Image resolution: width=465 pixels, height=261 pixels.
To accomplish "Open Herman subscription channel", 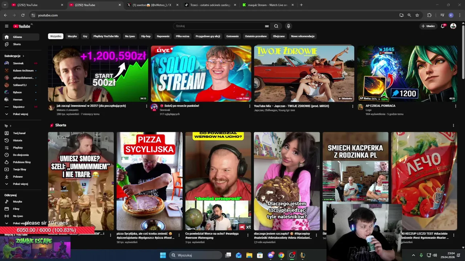I will (x=20, y=99).
